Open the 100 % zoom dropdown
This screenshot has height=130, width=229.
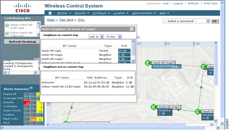pyautogui.click(x=96, y=37)
